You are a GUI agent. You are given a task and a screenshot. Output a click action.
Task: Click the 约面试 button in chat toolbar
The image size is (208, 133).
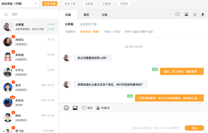tap(103, 108)
